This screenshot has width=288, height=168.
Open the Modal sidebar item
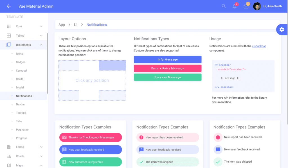tap(24, 88)
